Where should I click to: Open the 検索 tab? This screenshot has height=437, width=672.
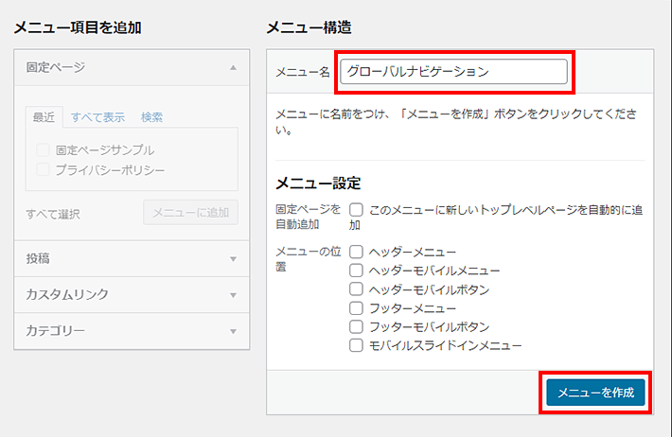coord(151,117)
